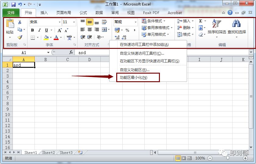Toggle center horizontal alignment
256x164 pixels.
[x=90, y=30]
